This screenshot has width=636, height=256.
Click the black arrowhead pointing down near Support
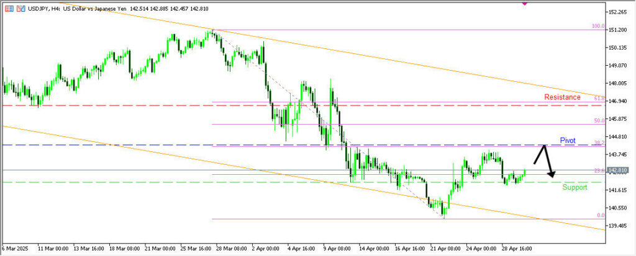(551, 174)
